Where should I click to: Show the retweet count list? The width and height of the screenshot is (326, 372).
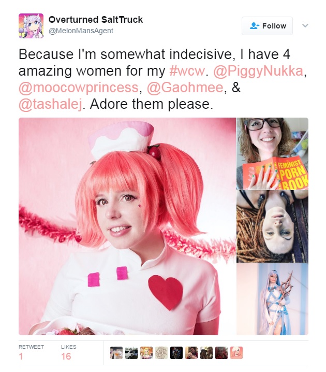pos(31,352)
